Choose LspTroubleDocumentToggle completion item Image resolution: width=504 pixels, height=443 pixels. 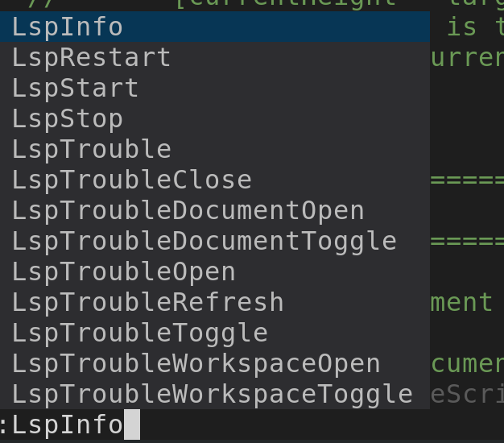click(x=215, y=241)
